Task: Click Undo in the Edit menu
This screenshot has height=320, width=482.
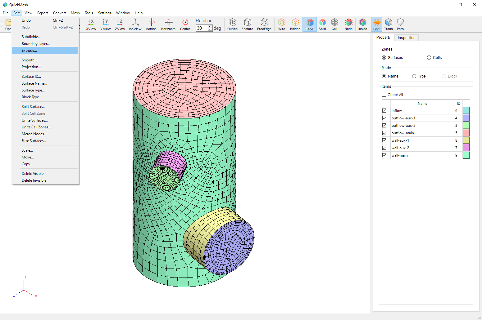Action: coord(45,20)
